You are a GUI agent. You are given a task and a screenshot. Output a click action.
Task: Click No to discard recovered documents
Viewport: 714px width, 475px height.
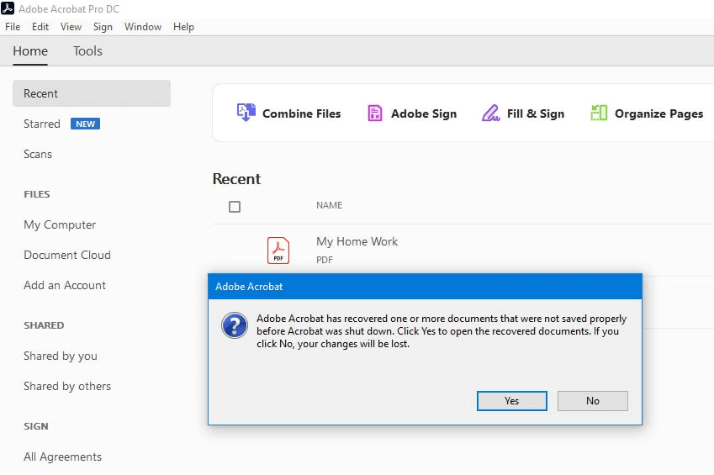point(592,401)
